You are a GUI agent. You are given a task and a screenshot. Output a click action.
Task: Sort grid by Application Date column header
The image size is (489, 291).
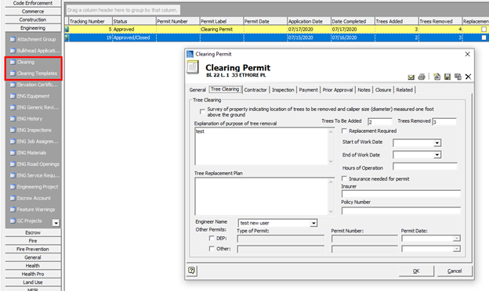point(309,21)
